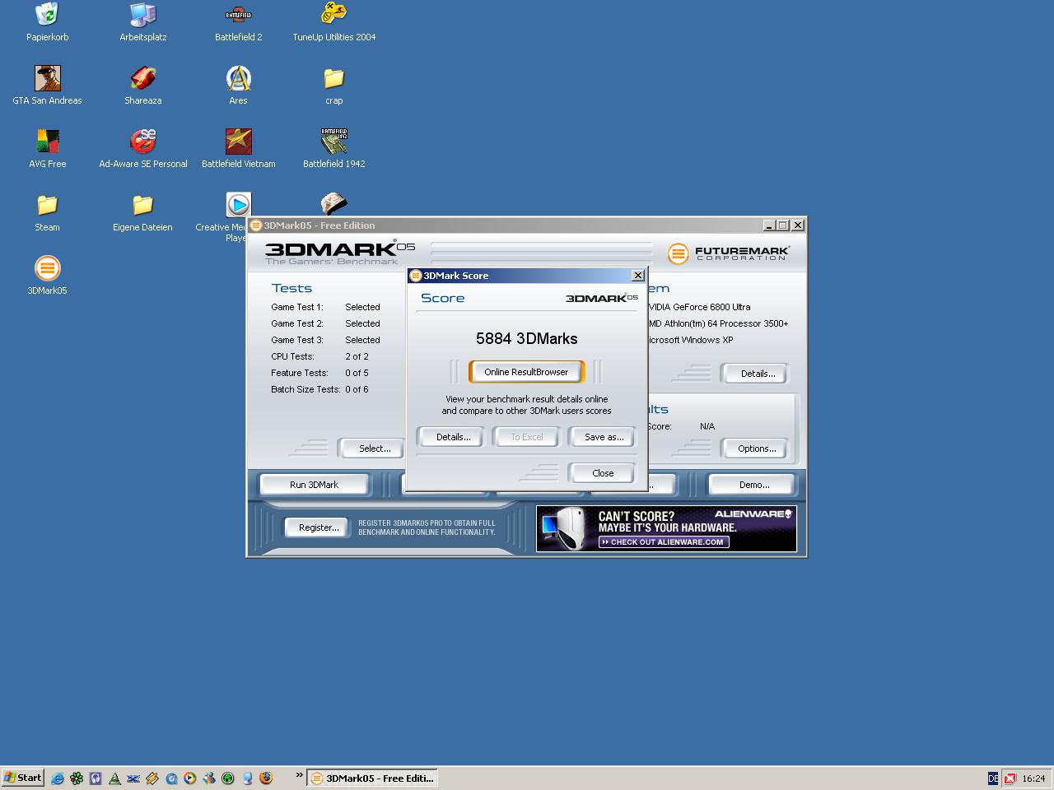Open the Alienware advertisement banner
The width and height of the screenshot is (1054, 790).
tap(666, 528)
